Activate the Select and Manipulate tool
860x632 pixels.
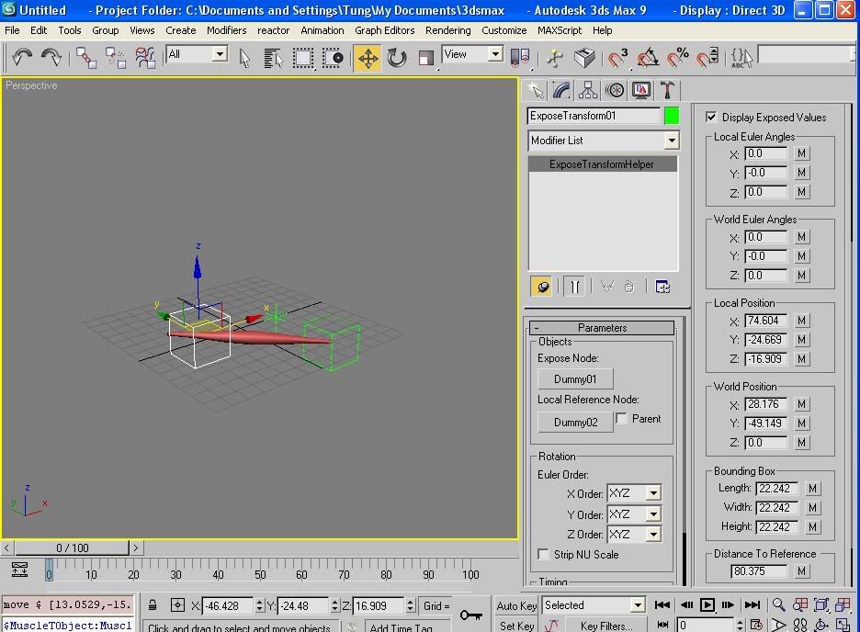point(555,57)
